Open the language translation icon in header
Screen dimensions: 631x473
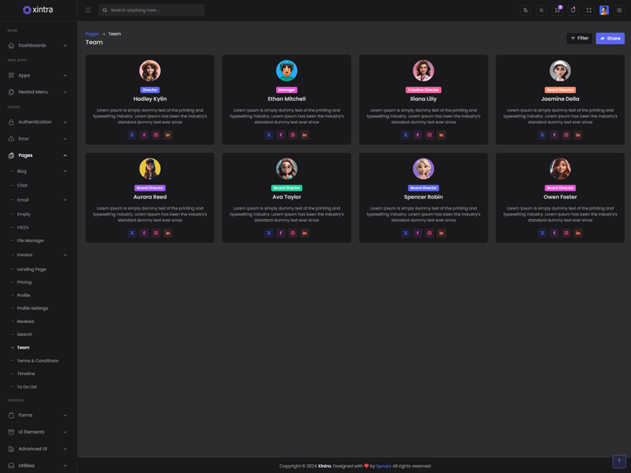[x=525, y=10]
